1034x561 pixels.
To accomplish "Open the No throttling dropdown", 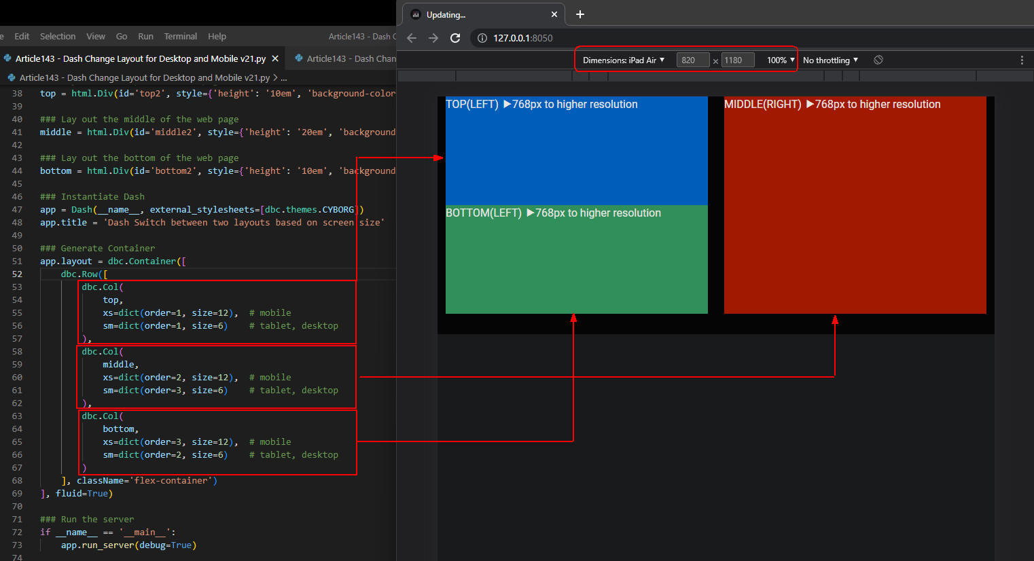I will (x=830, y=60).
